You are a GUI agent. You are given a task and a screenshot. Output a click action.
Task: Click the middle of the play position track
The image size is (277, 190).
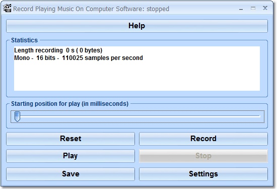click(x=137, y=116)
